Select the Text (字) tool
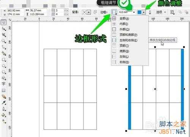Viewport: 190px width, 137px height. pos(3,84)
